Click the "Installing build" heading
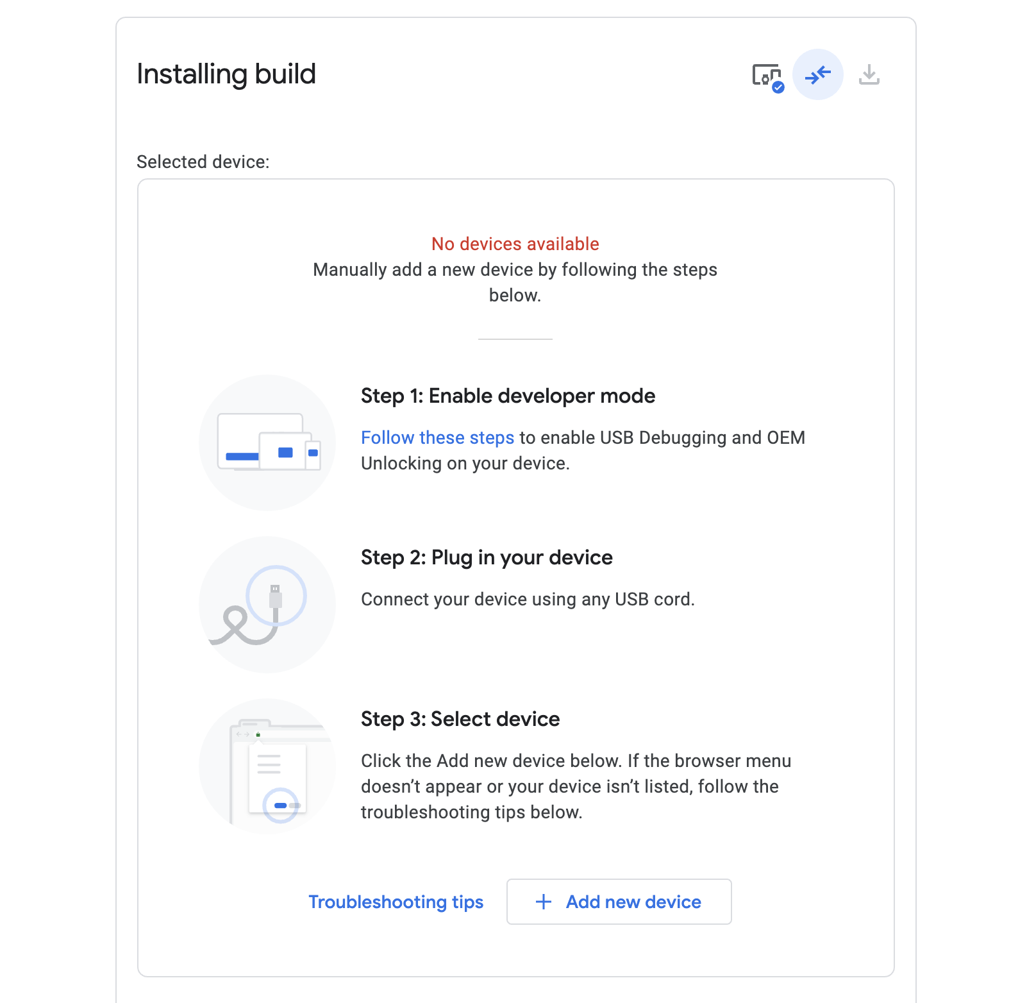Viewport: 1027px width, 1003px height. [x=226, y=74]
